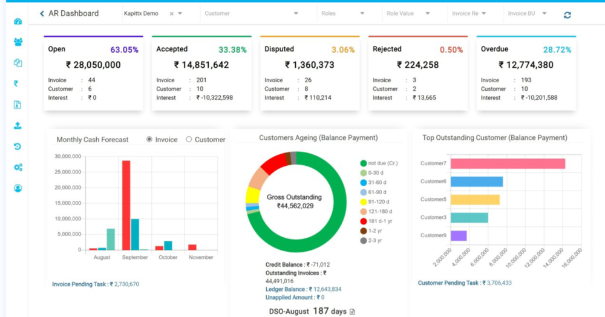Click the Invoice Pending Task link

click(x=96, y=284)
